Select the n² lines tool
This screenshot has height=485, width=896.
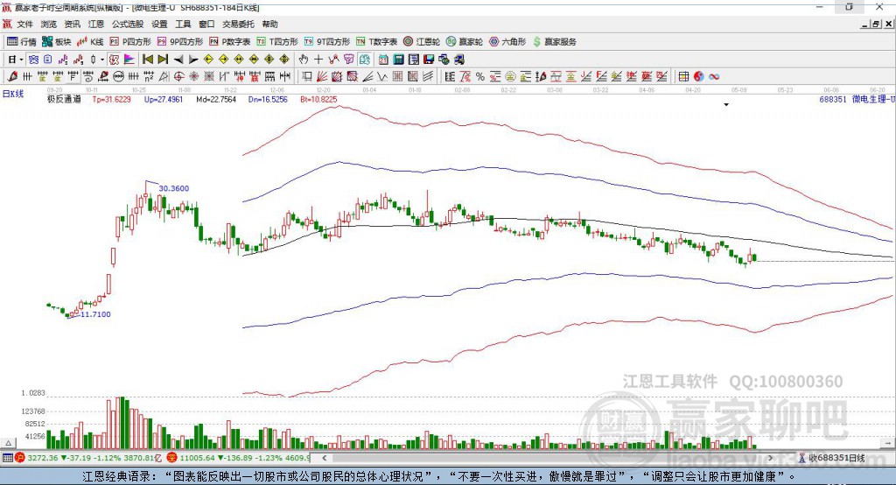[149, 77]
